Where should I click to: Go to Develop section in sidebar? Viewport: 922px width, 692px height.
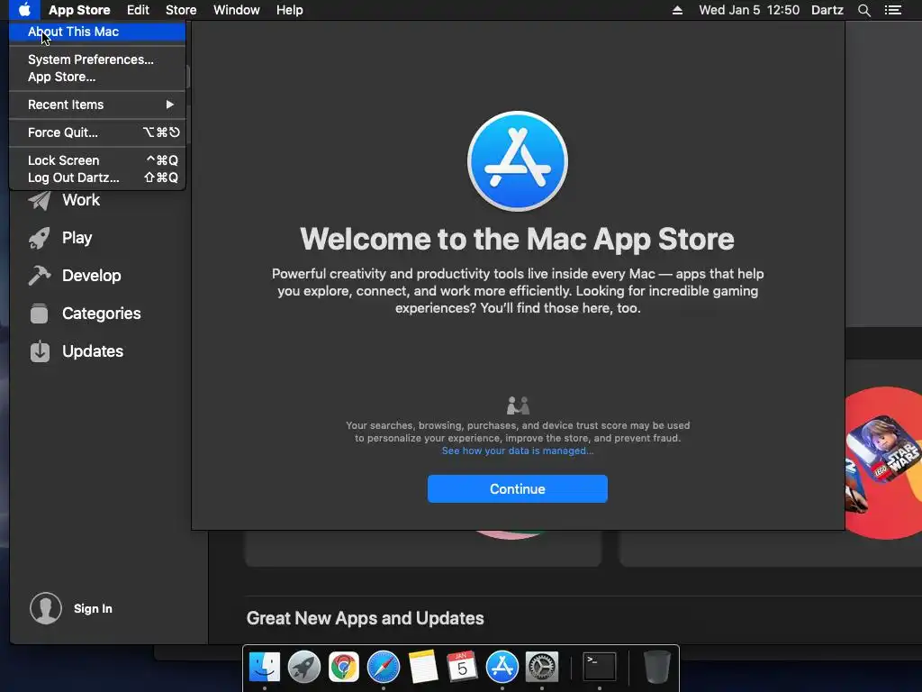pyautogui.click(x=92, y=276)
